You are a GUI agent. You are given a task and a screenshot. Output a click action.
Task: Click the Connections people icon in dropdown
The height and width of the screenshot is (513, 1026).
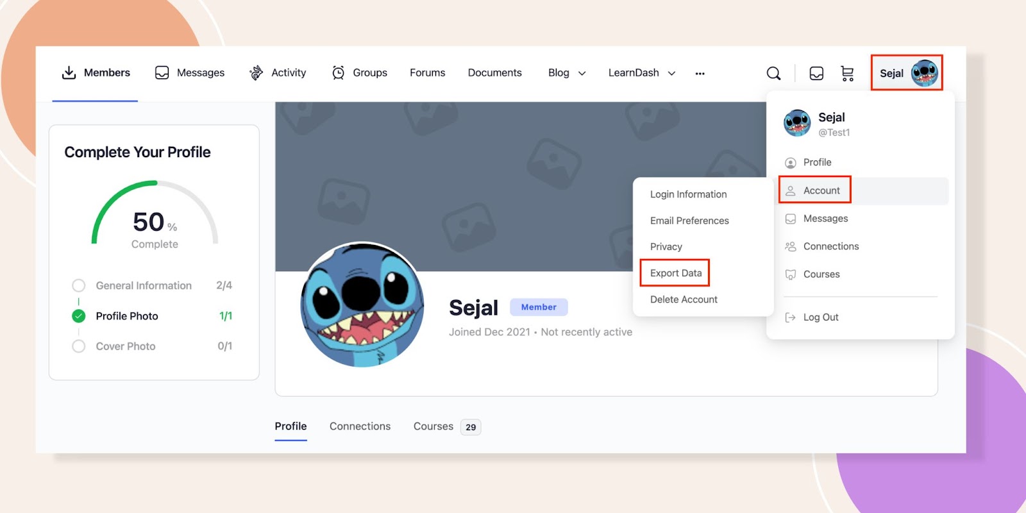click(x=791, y=246)
